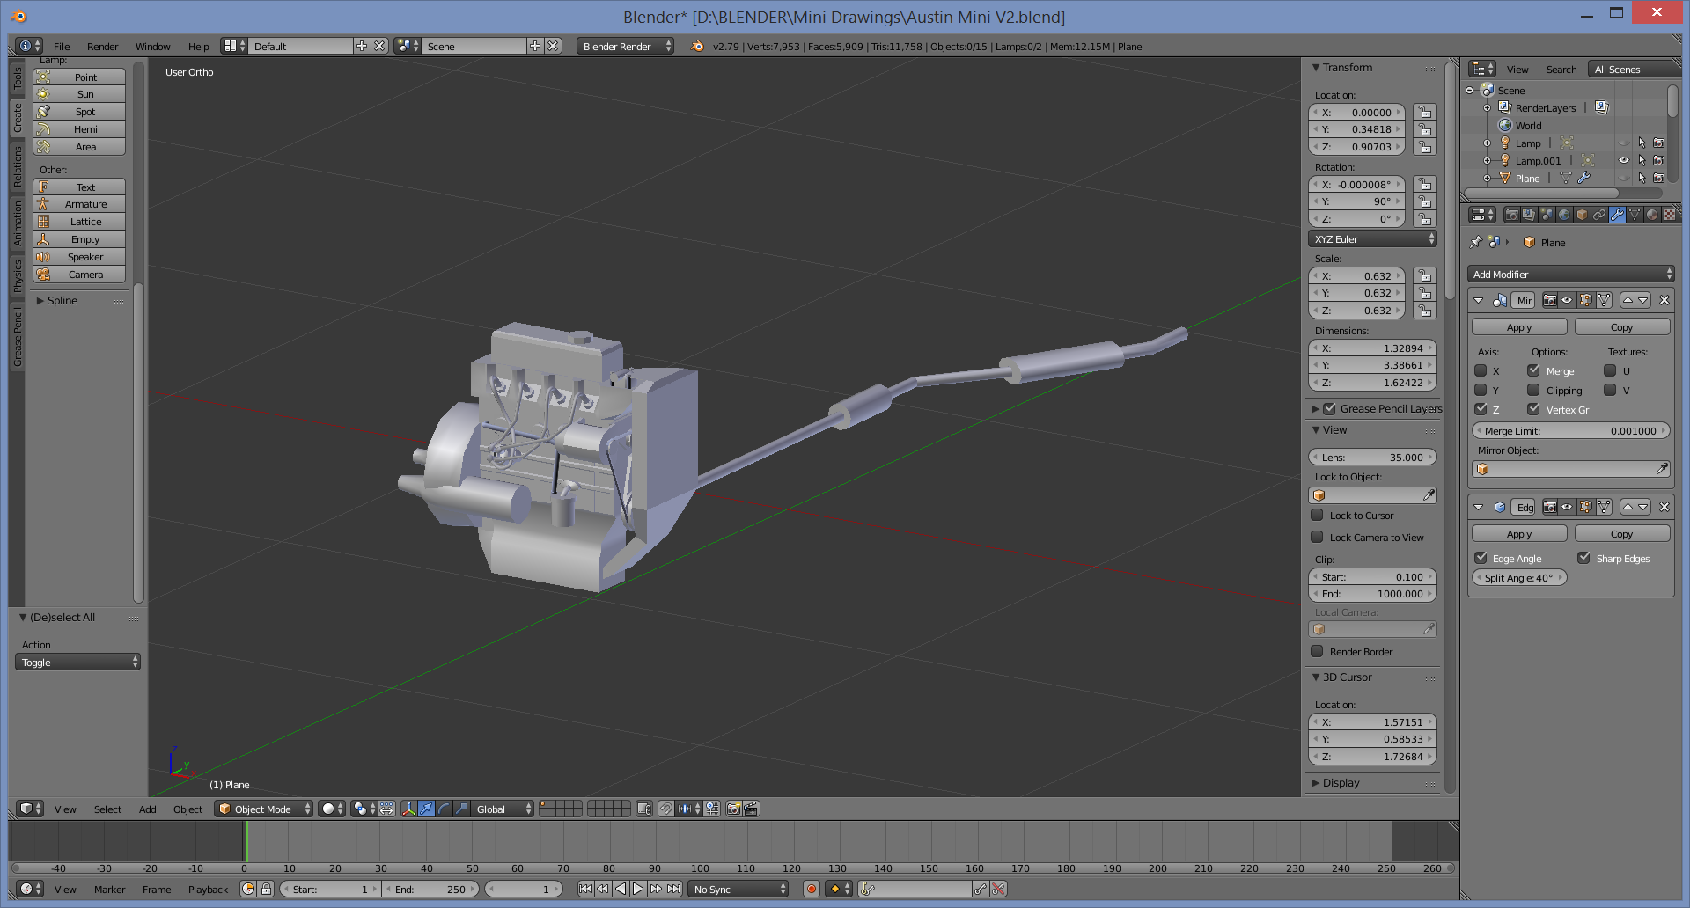Toggle visibility of Lamp.001 in outliner

1623,161
